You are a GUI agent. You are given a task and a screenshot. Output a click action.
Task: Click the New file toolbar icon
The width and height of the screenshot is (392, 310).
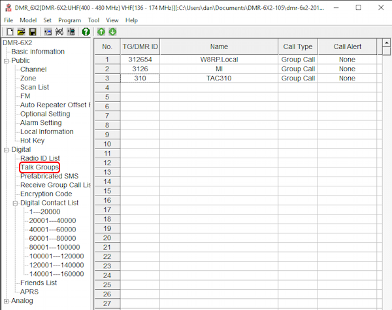pyautogui.click(x=8, y=31)
